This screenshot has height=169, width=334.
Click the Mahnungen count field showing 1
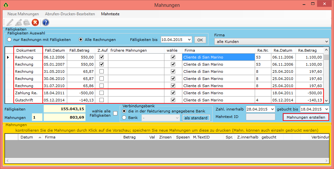37,117
